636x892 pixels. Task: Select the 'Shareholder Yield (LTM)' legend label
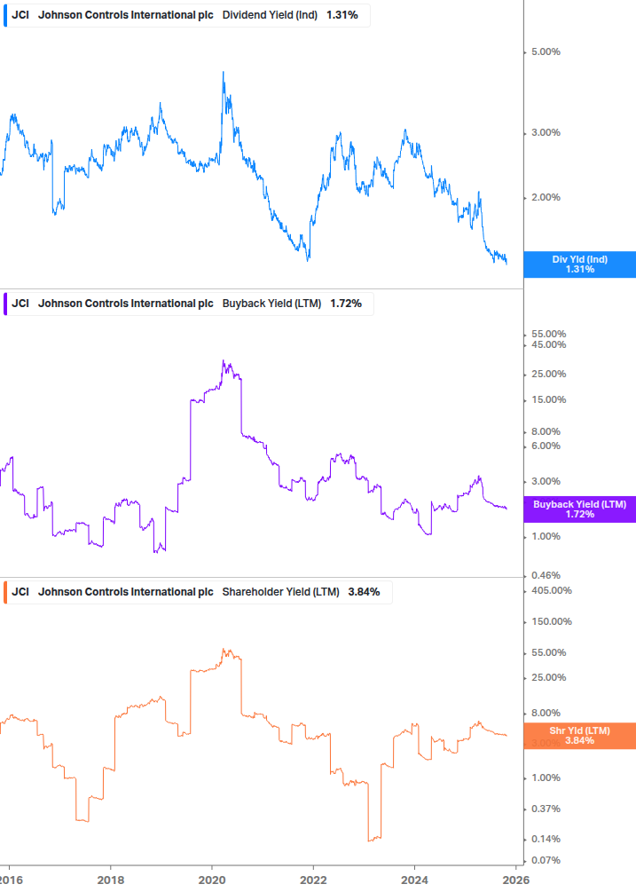(x=280, y=592)
